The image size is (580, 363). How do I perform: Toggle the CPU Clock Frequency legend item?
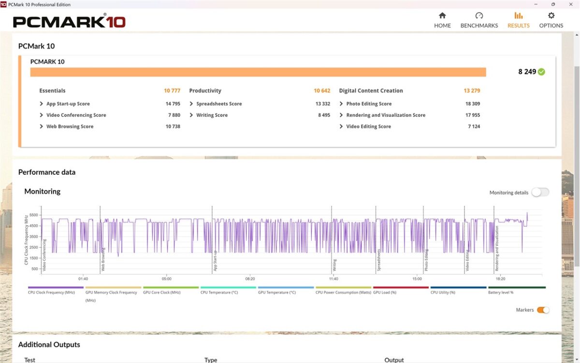tap(51, 292)
